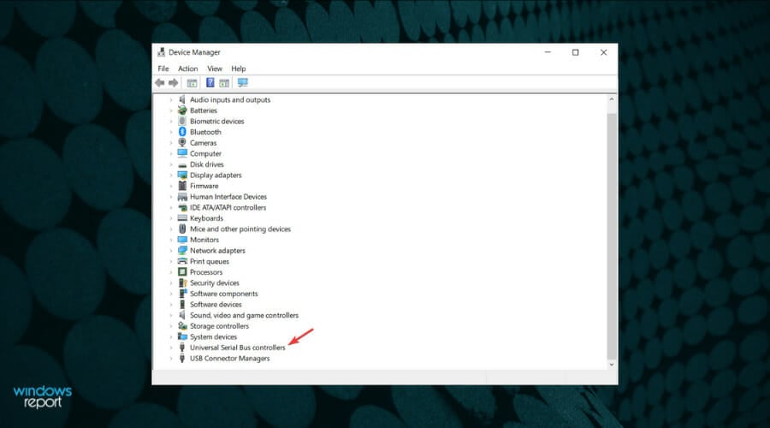Screen dimensions: 770x428
Task: Select the Cameras label
Action: pyautogui.click(x=204, y=143)
